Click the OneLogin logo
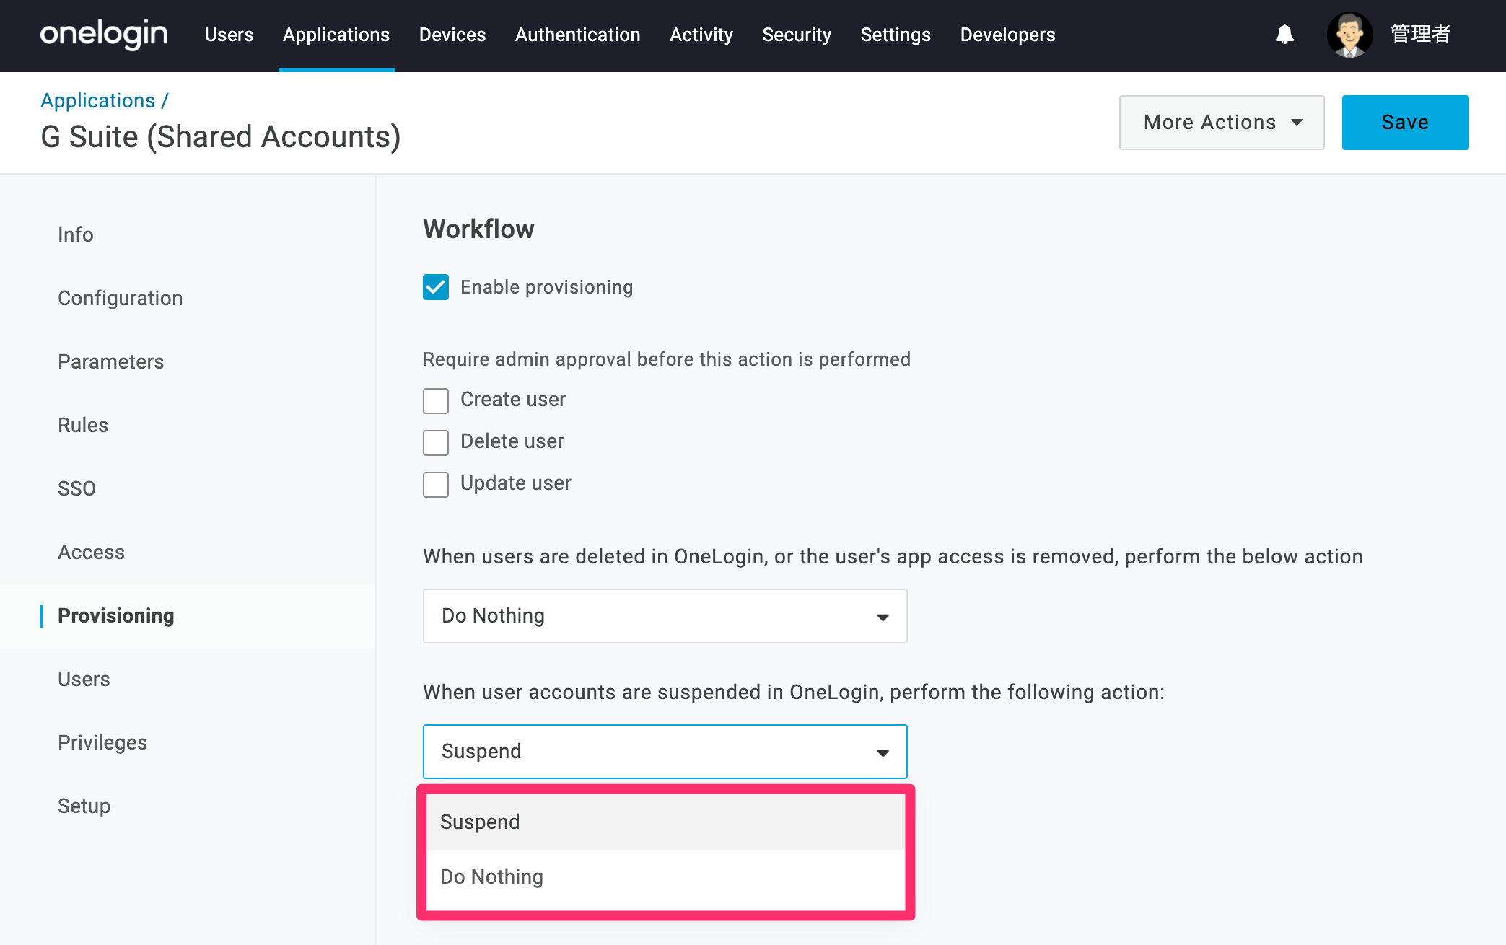 pyautogui.click(x=104, y=34)
